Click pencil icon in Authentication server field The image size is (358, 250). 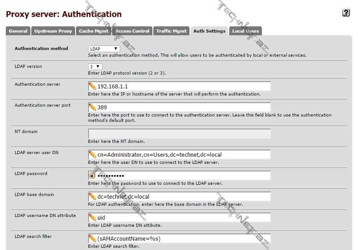93,86
